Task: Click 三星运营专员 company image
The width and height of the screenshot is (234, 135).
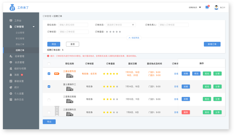Action: coord(70,76)
